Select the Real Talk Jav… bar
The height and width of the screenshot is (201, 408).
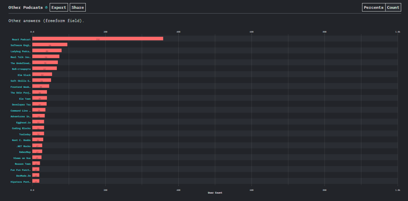click(x=46, y=57)
